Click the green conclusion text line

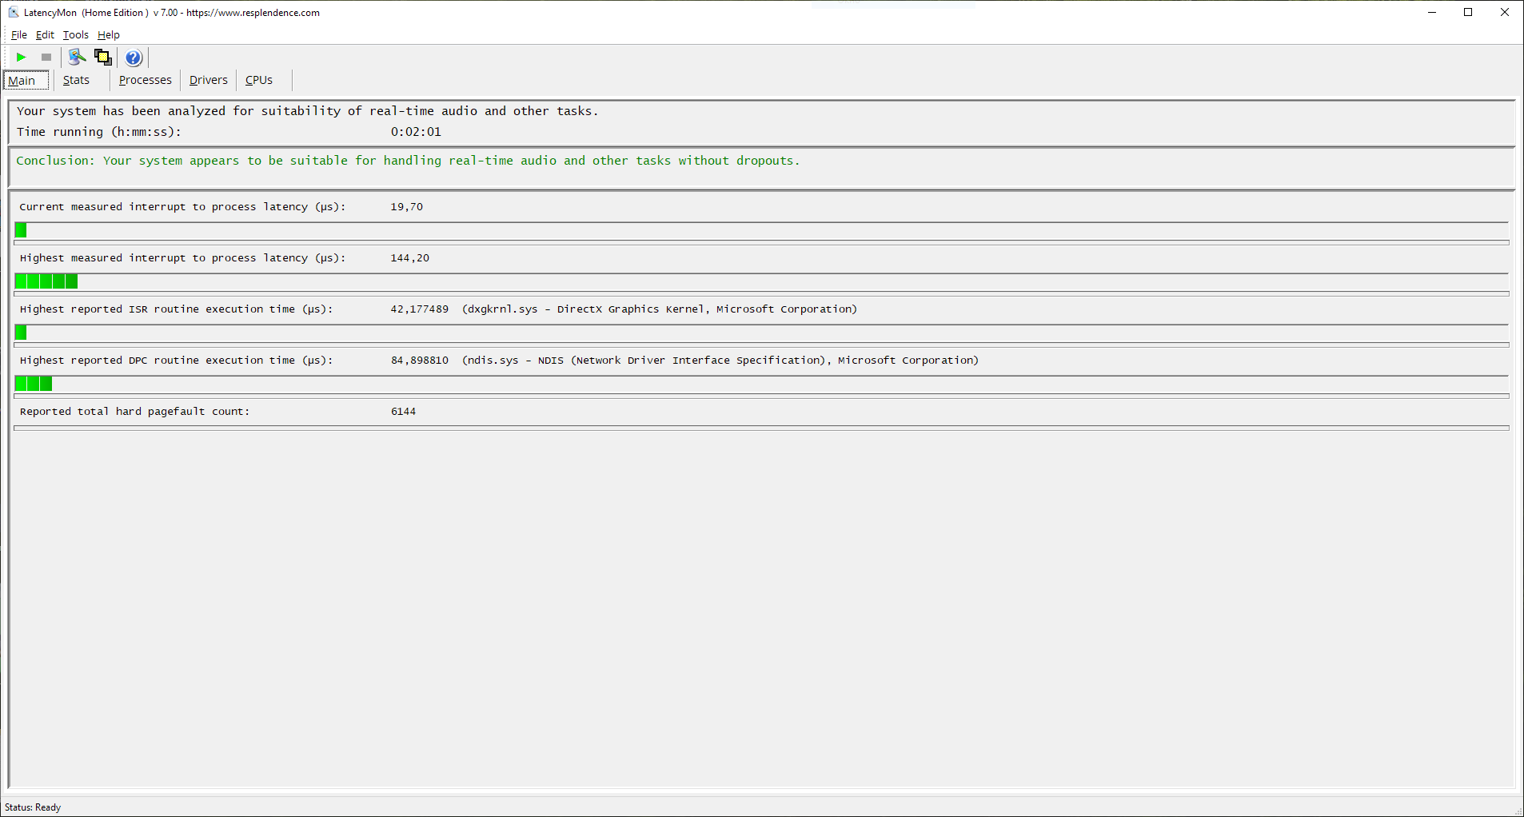[x=408, y=161]
